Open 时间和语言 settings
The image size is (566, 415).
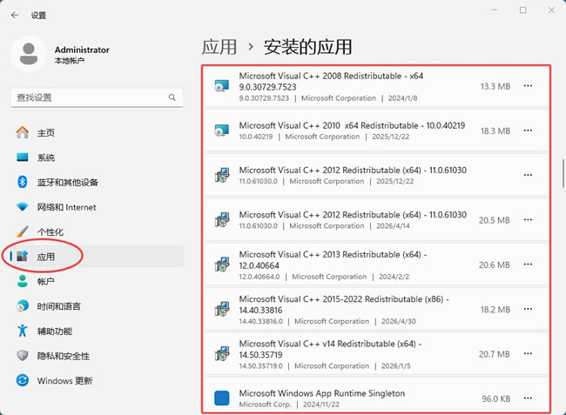tap(97, 305)
